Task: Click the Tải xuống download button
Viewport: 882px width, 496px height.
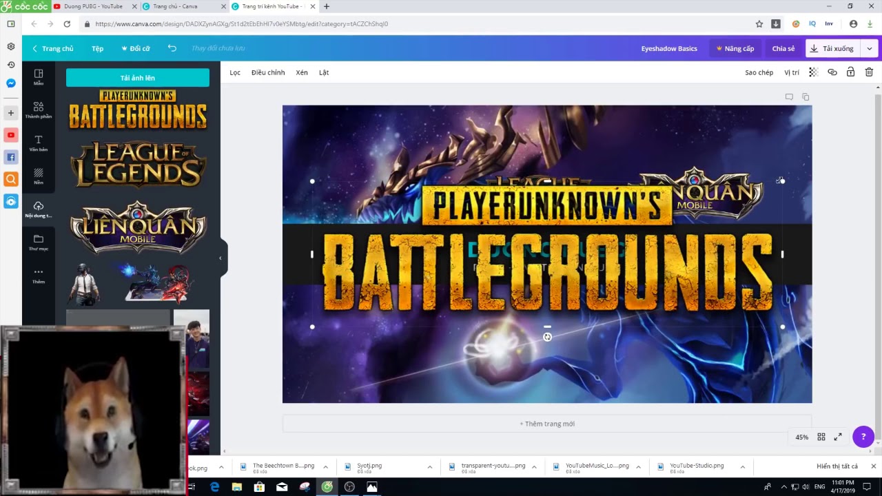Action: 832,48
